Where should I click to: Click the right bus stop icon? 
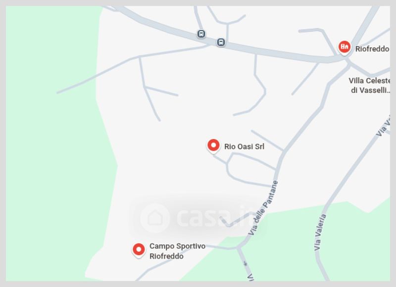click(x=221, y=42)
